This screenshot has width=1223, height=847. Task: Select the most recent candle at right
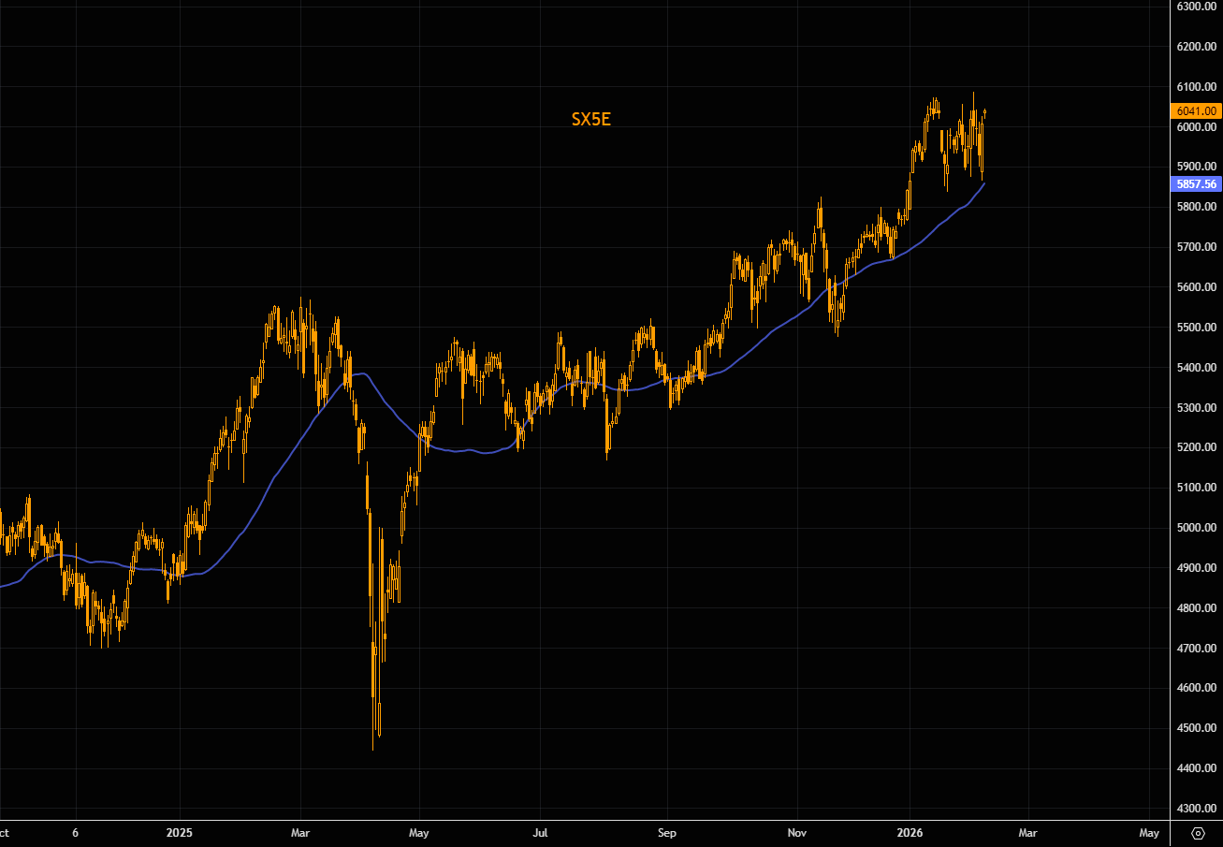984,113
